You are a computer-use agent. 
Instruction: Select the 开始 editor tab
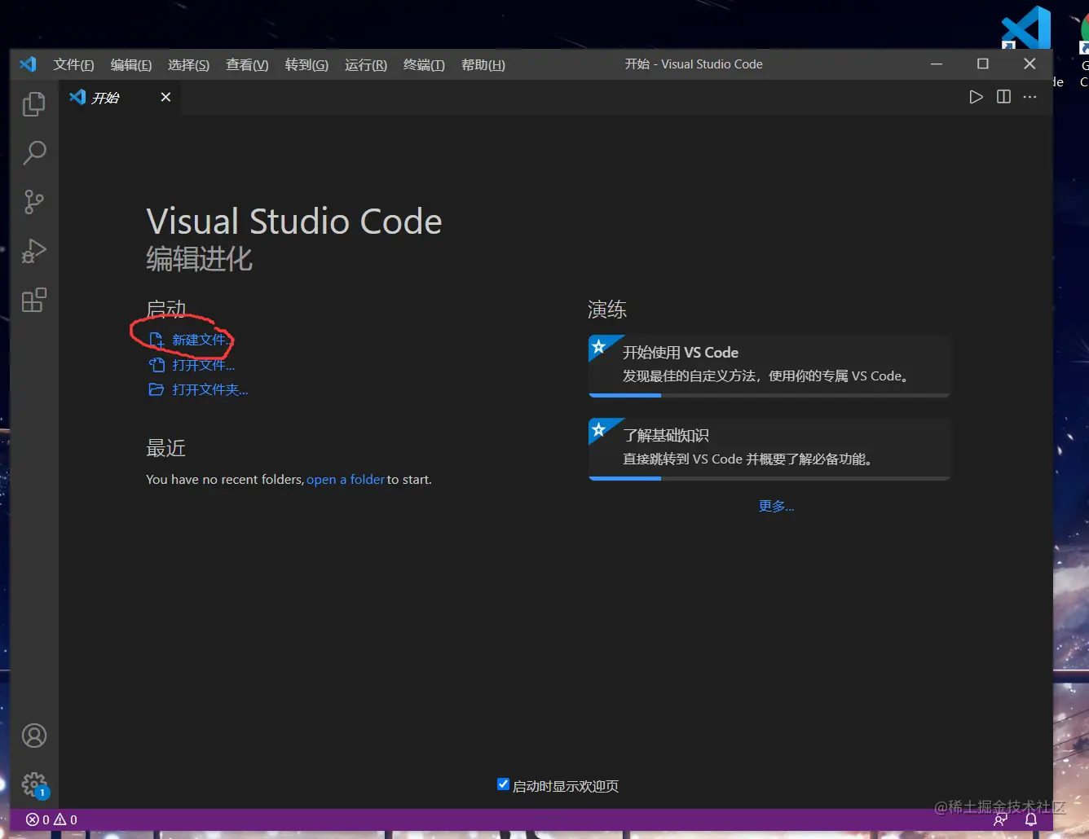coord(121,98)
